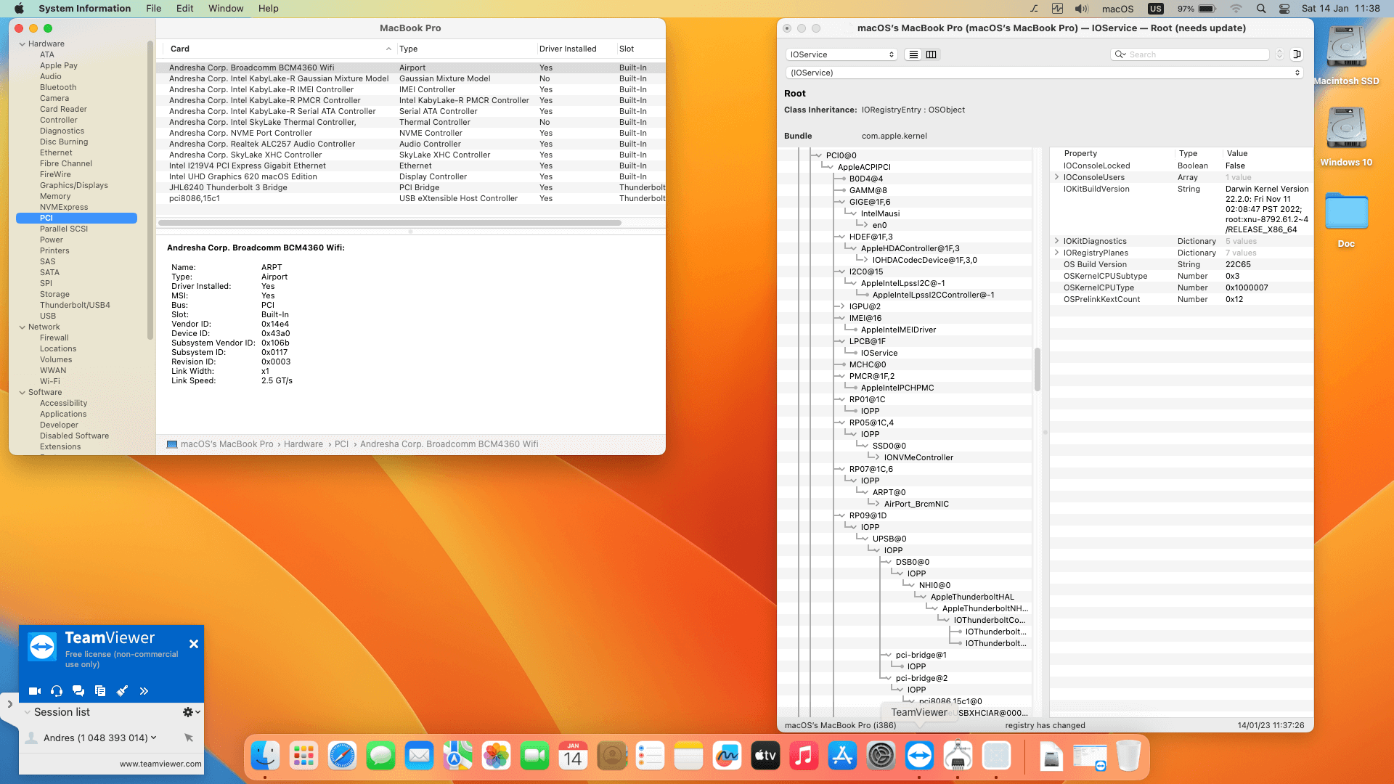Click the PCI table horizontal scrollbar
Viewport: 1394px width, 784px height.
click(389, 223)
